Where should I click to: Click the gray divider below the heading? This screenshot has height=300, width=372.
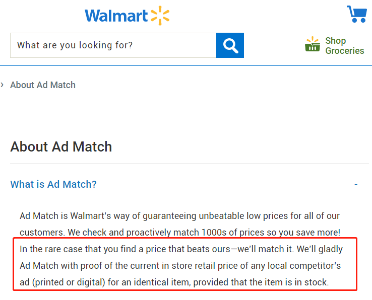(x=190, y=164)
